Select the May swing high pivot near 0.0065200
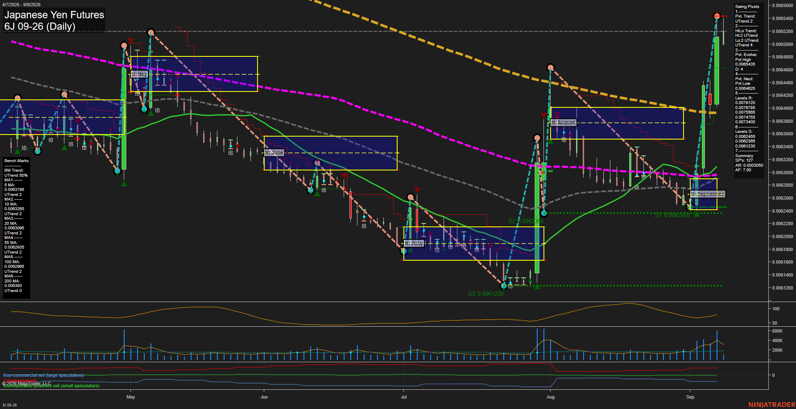Image resolution: width=796 pixels, height=409 pixels. point(151,32)
